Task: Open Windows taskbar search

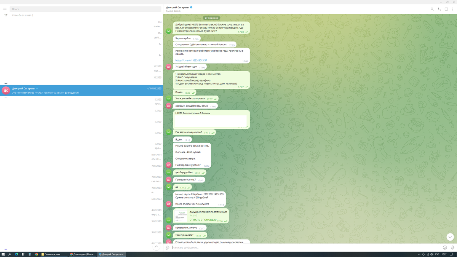Action: 10,254
